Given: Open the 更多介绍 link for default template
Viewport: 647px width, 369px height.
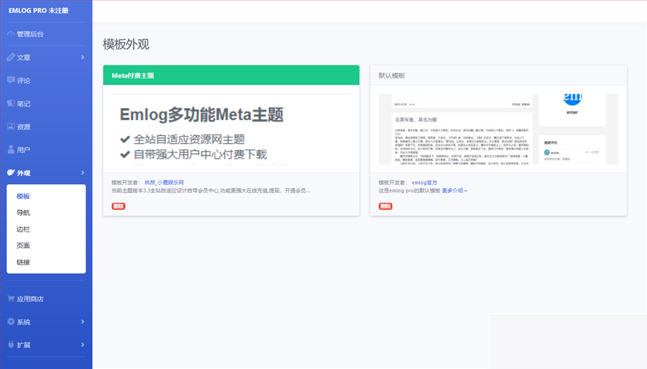Looking at the screenshot, I should pyautogui.click(x=454, y=191).
